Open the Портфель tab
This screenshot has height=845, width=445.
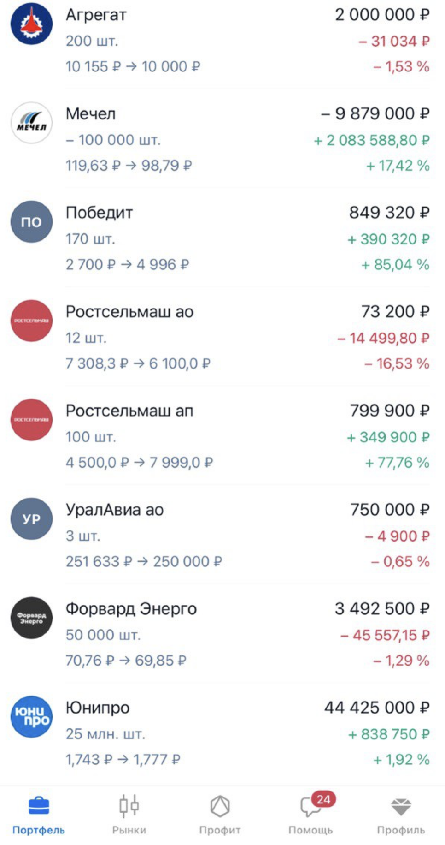(x=39, y=815)
